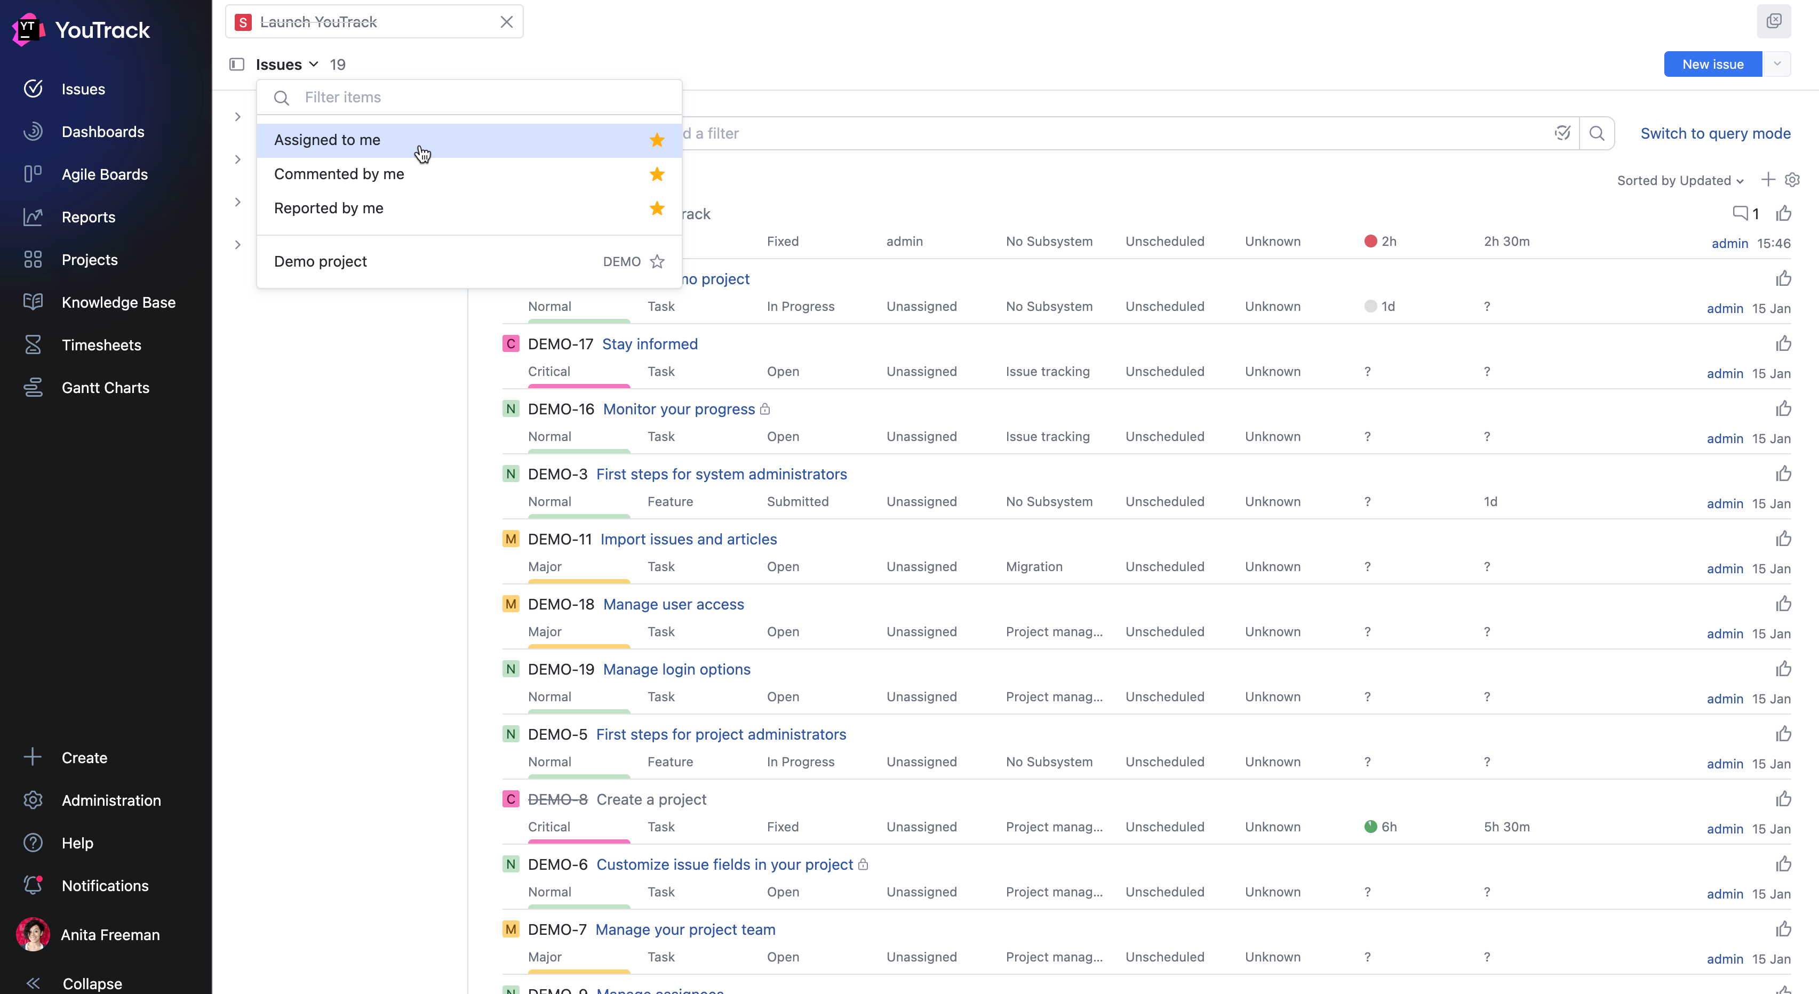Expand the third left panel chevron
This screenshot has height=994, width=1819.
pos(238,202)
